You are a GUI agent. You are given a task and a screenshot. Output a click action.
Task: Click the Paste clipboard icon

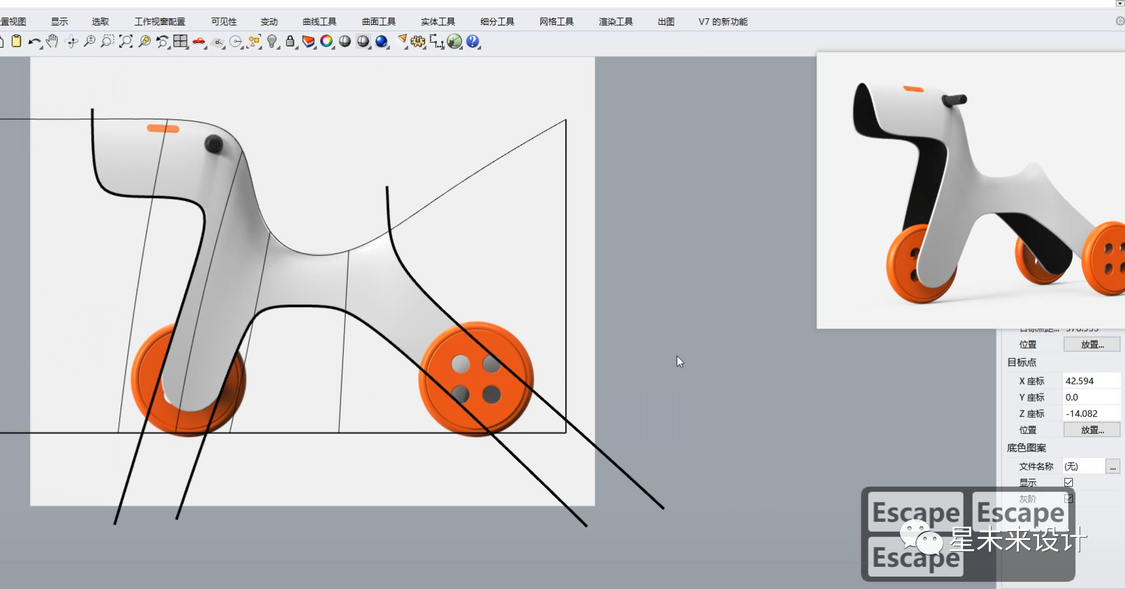coord(16,42)
